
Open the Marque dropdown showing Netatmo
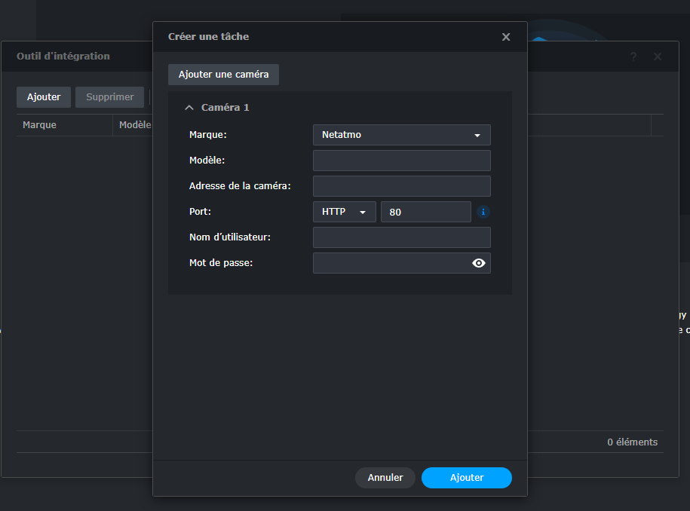401,135
